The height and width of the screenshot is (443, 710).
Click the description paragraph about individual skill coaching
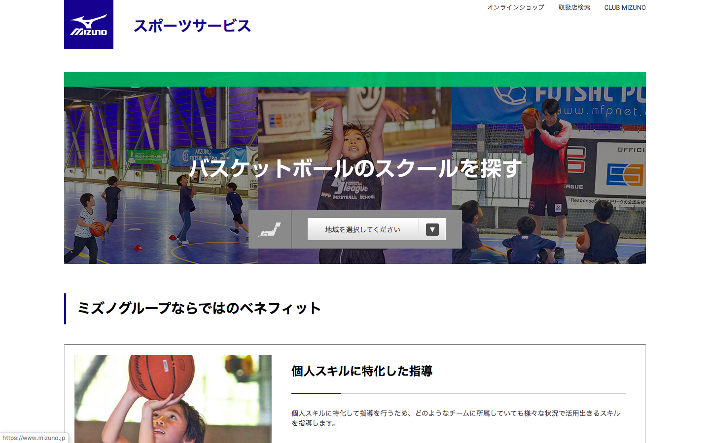(x=456, y=418)
